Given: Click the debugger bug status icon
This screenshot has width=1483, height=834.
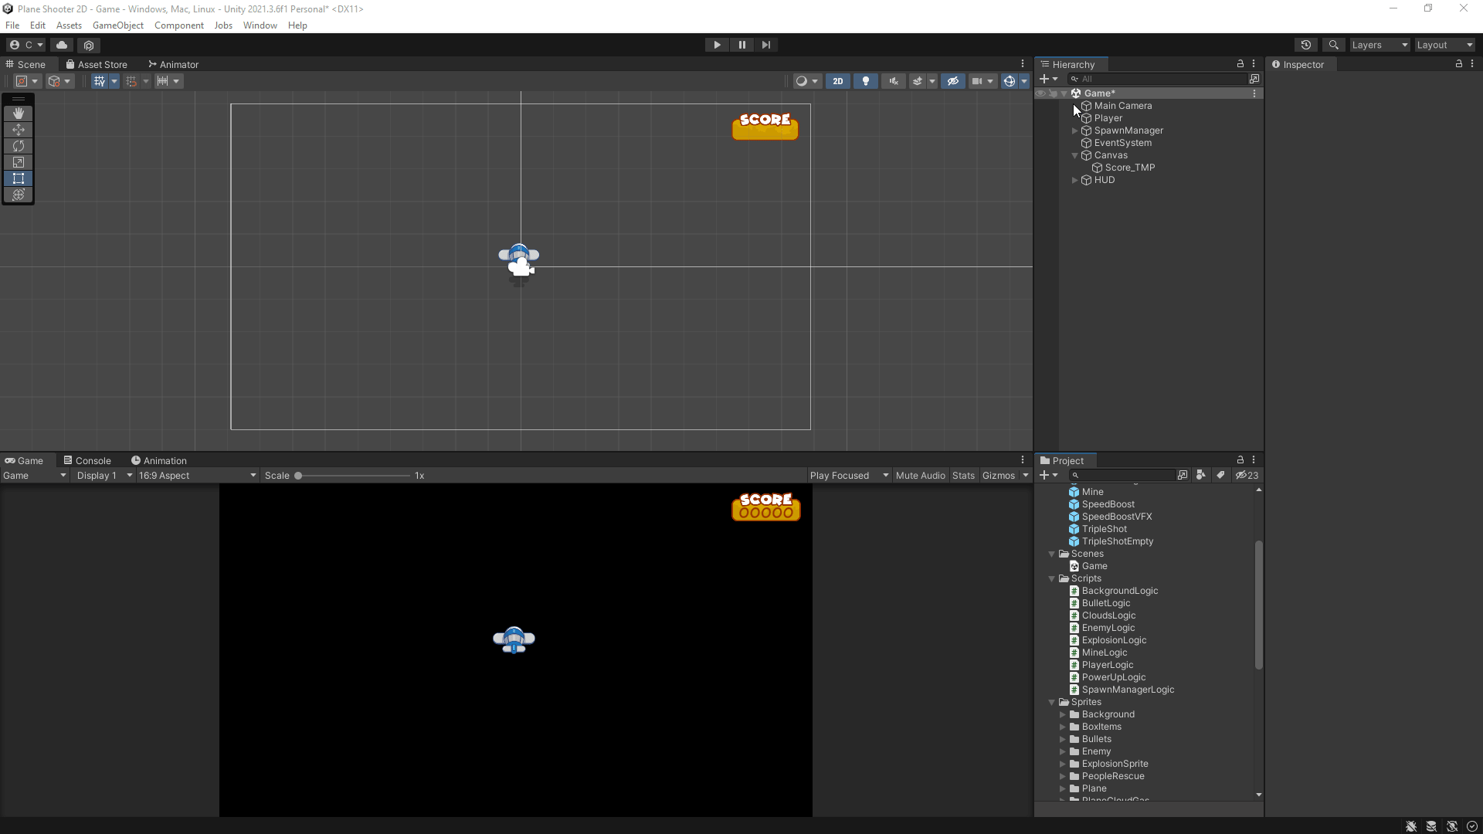Looking at the screenshot, I should pyautogui.click(x=1411, y=826).
